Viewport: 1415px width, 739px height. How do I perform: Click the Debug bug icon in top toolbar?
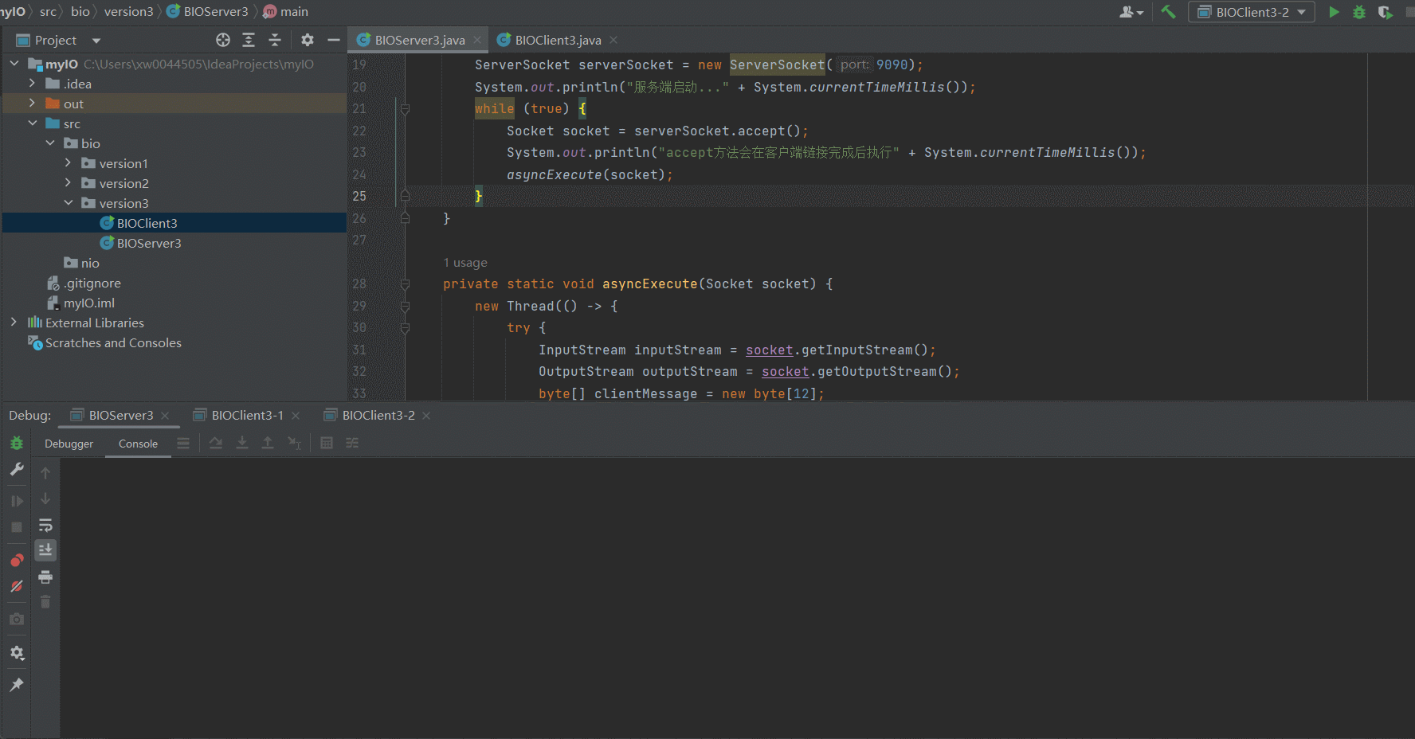tap(1359, 12)
